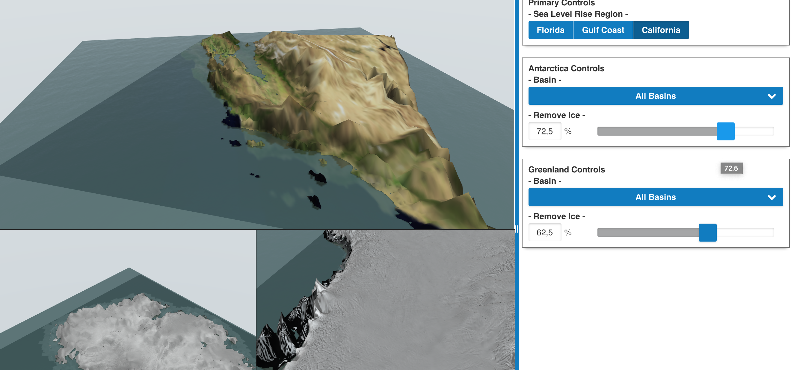This screenshot has width=791, height=370.
Task: Open the Greenland All Basins dropdown
Action: 655,197
